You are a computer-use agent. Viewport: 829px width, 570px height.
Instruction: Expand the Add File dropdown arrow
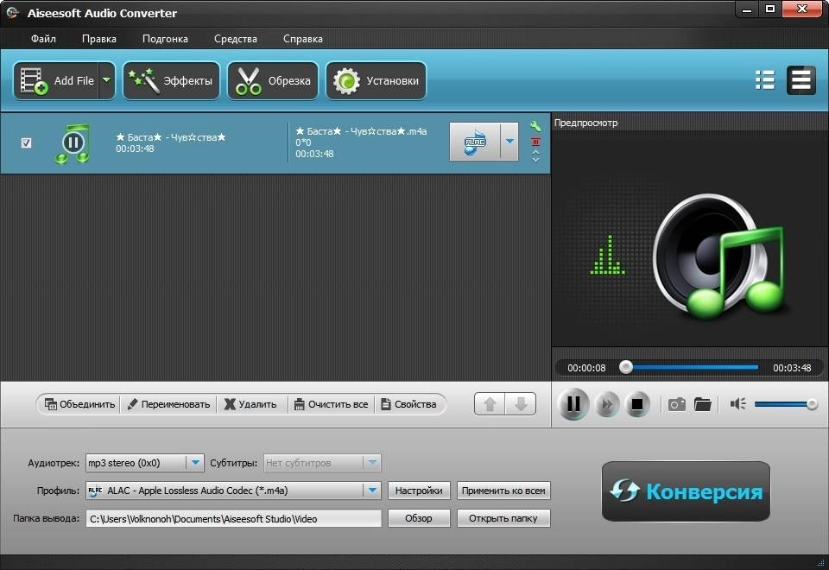[107, 81]
